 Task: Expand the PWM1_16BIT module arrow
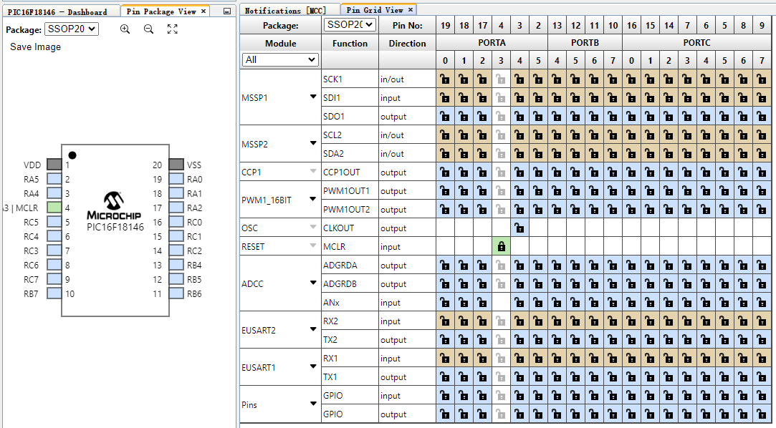313,199
